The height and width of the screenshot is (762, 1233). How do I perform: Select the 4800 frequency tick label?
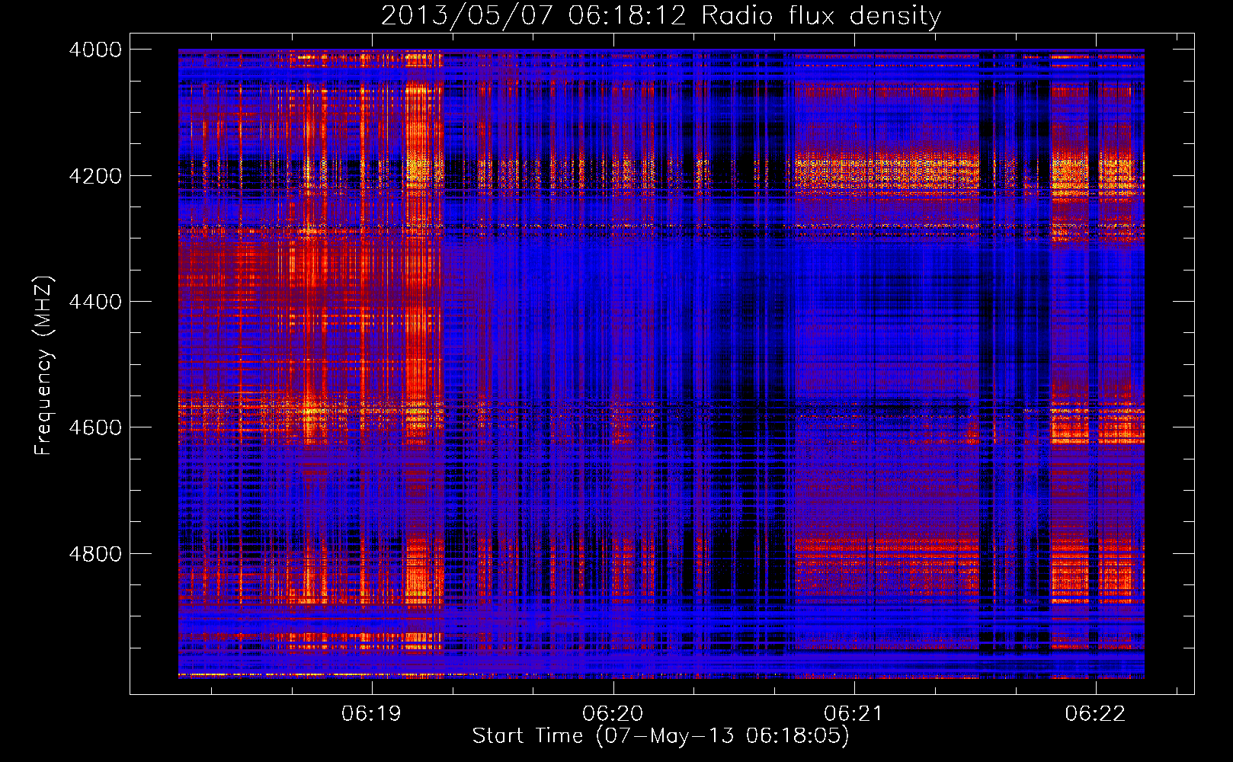tap(94, 554)
